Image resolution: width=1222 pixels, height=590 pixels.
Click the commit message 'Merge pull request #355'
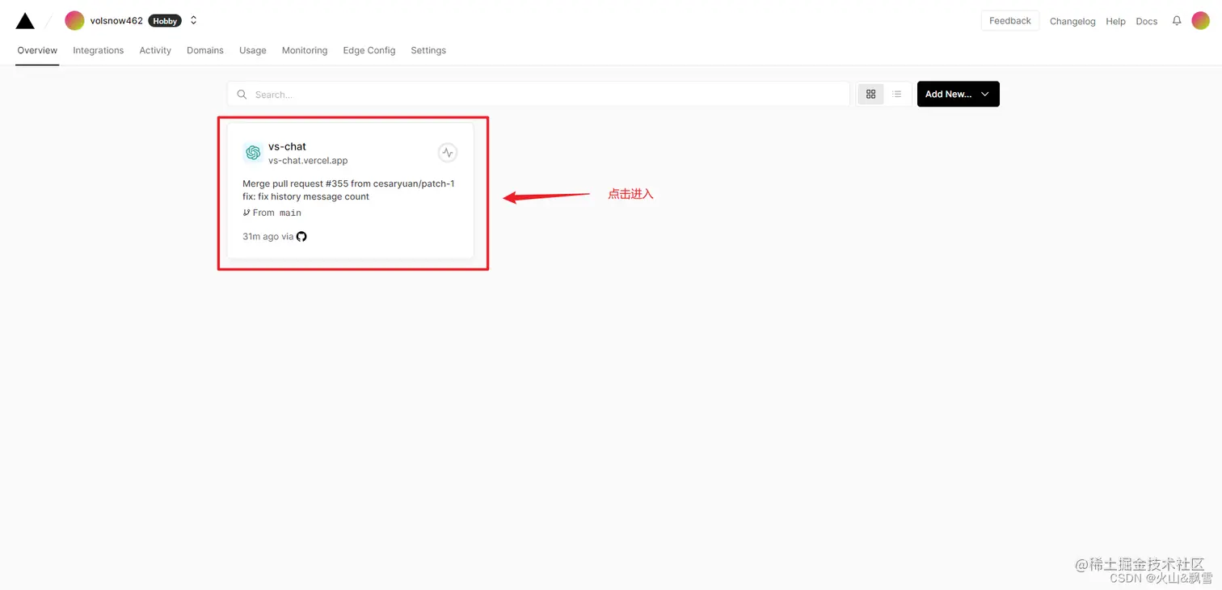click(348, 183)
